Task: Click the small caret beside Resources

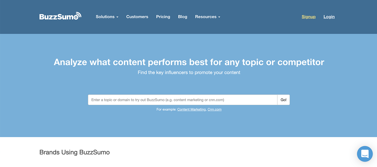Action: (x=219, y=17)
